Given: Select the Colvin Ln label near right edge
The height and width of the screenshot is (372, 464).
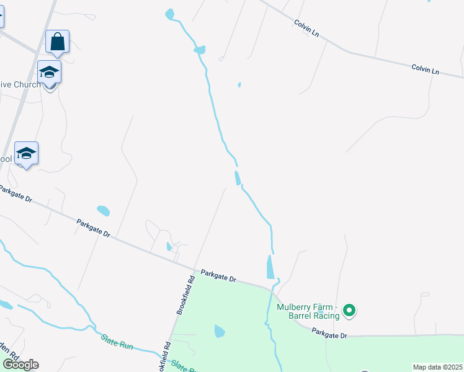Looking at the screenshot, I should (x=426, y=69).
